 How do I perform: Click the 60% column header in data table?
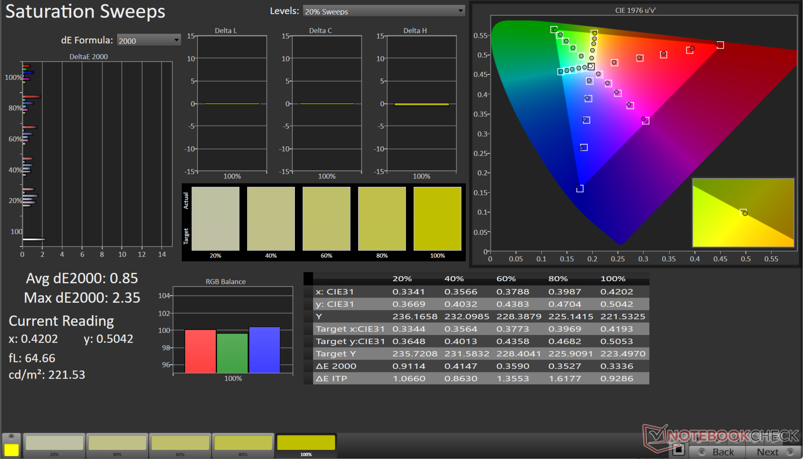pyautogui.click(x=506, y=279)
